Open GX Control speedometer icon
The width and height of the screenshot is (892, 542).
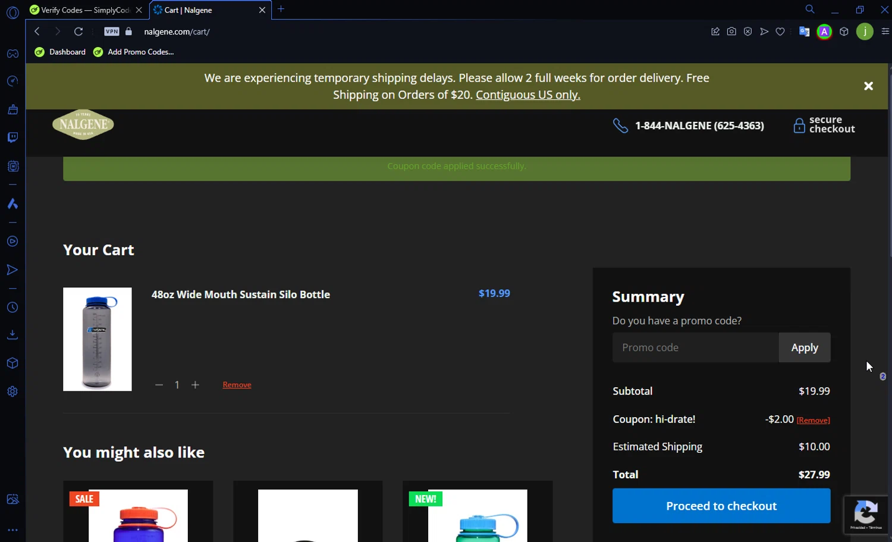coord(12,81)
